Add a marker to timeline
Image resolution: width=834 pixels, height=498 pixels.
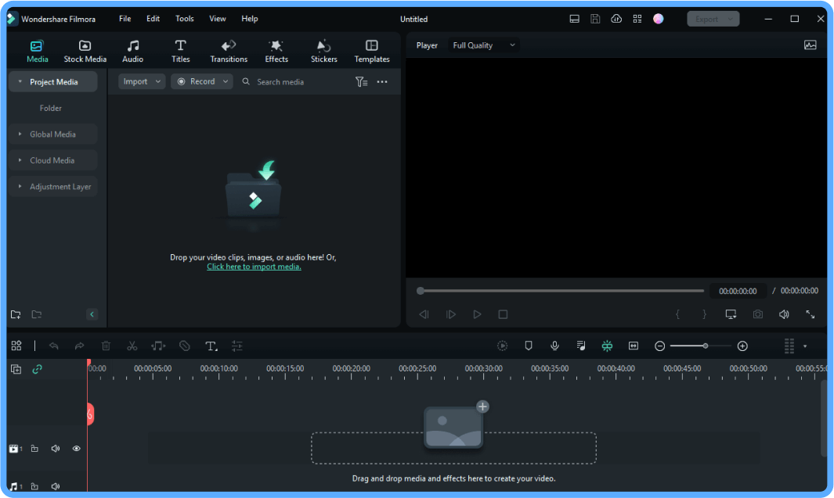tap(529, 346)
